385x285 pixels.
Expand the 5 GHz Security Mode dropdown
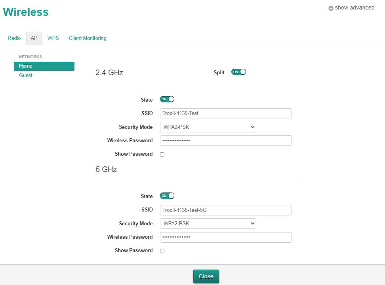pos(208,223)
